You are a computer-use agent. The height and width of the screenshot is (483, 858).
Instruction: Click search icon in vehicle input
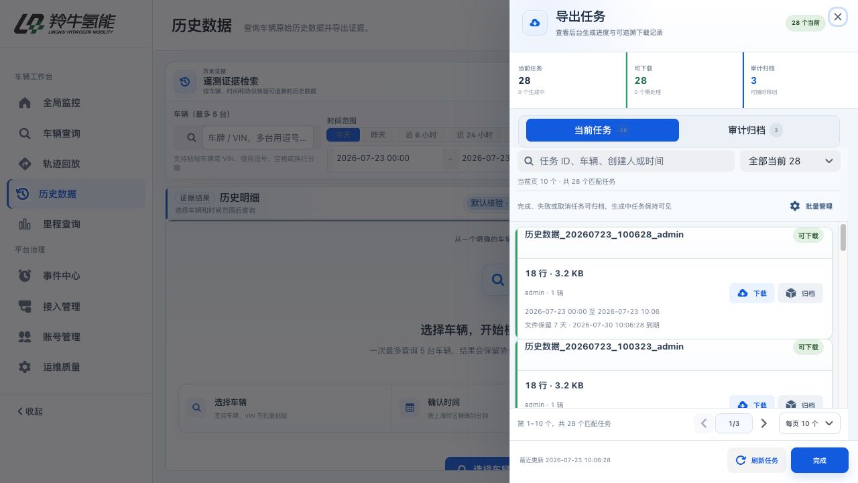(192, 138)
